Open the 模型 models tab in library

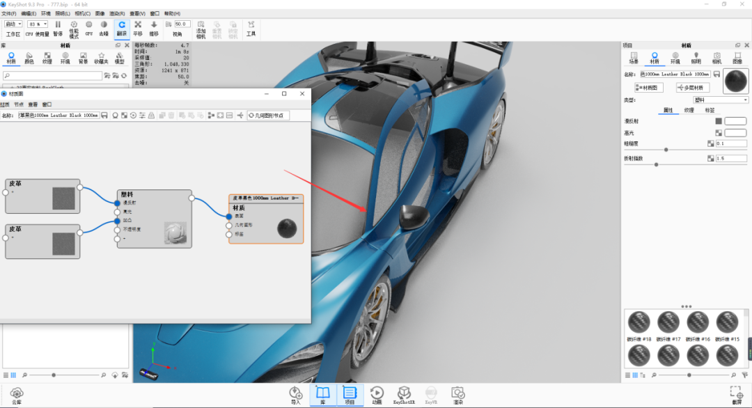click(120, 58)
